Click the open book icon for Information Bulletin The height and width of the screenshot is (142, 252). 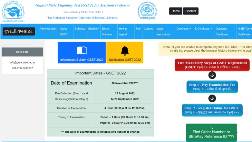point(82,50)
